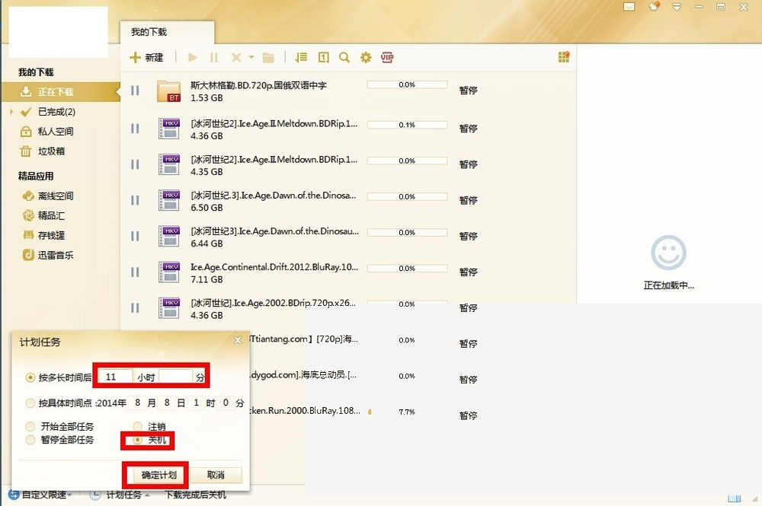Click 暂停 status of 斯大林格勒 task

point(468,91)
